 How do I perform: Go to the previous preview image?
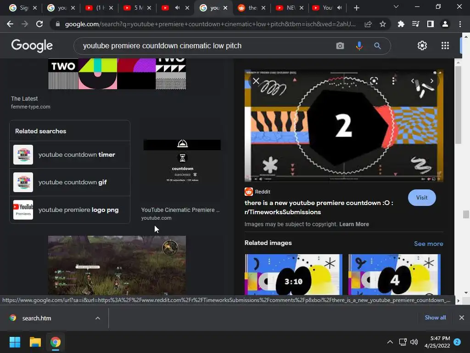tap(413, 81)
